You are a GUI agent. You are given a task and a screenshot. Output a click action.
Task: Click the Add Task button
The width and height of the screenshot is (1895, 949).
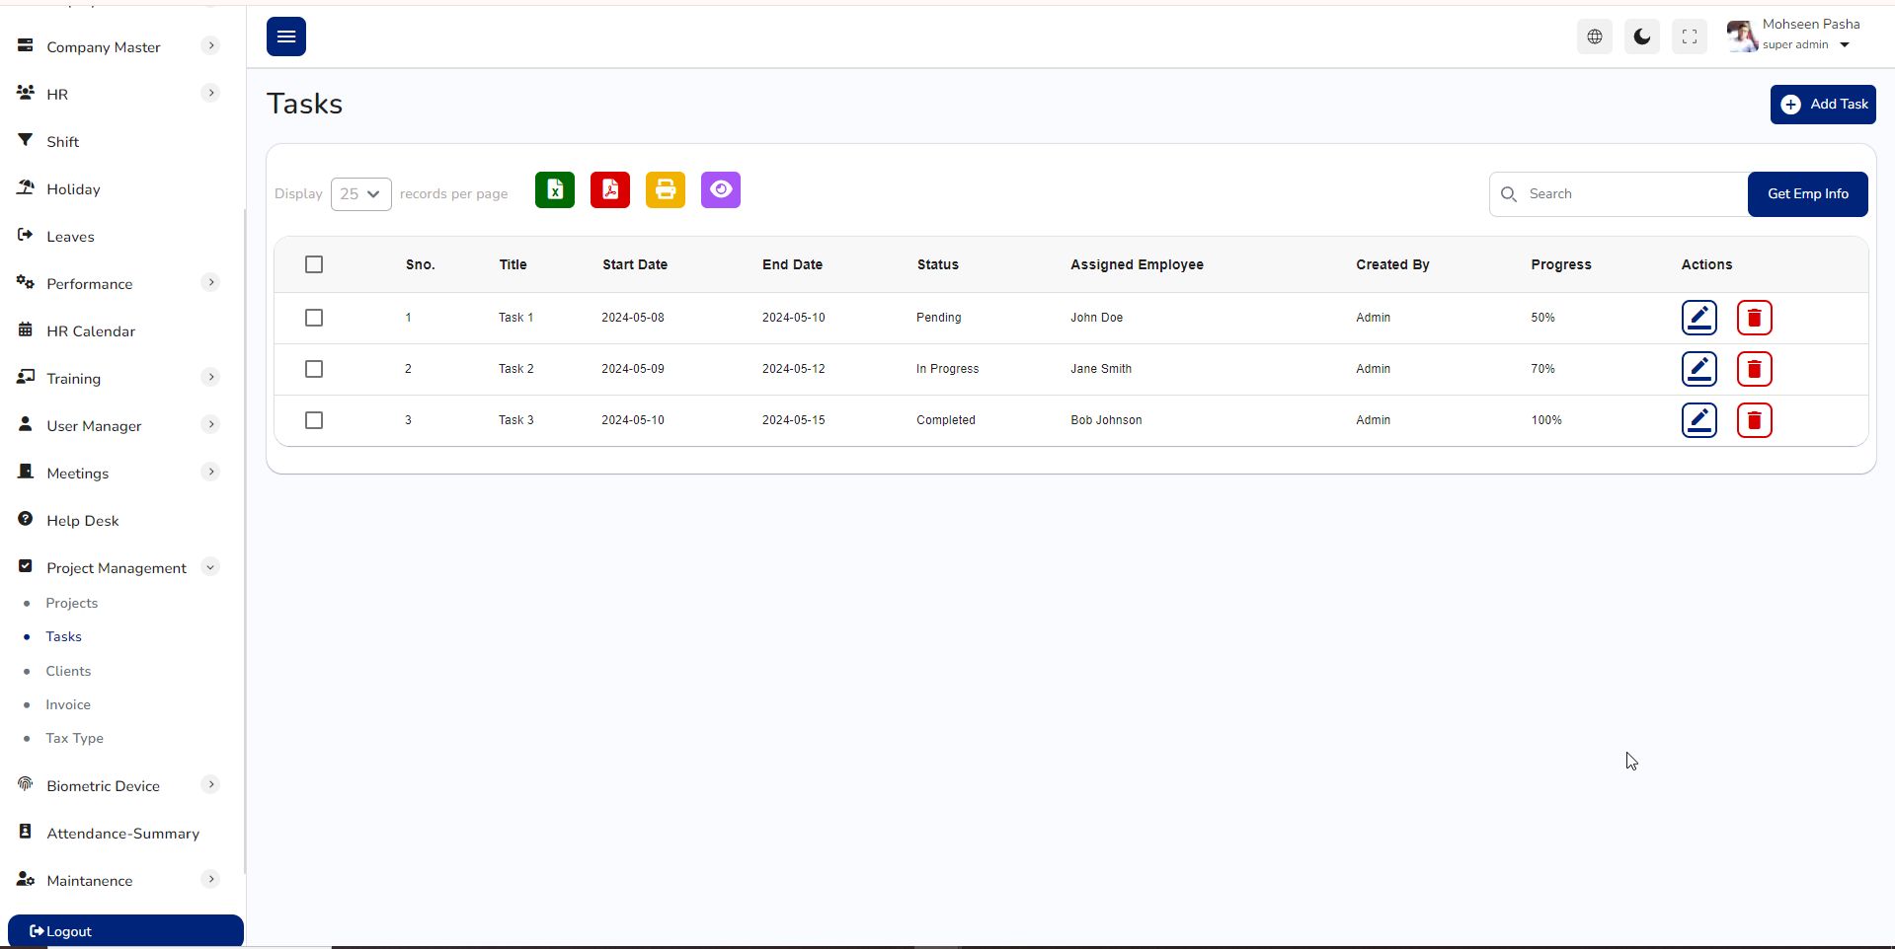tap(1822, 105)
